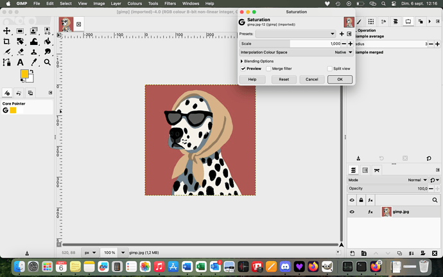
Task: Decrease layer Opacity with minus button
Action: pos(431,188)
